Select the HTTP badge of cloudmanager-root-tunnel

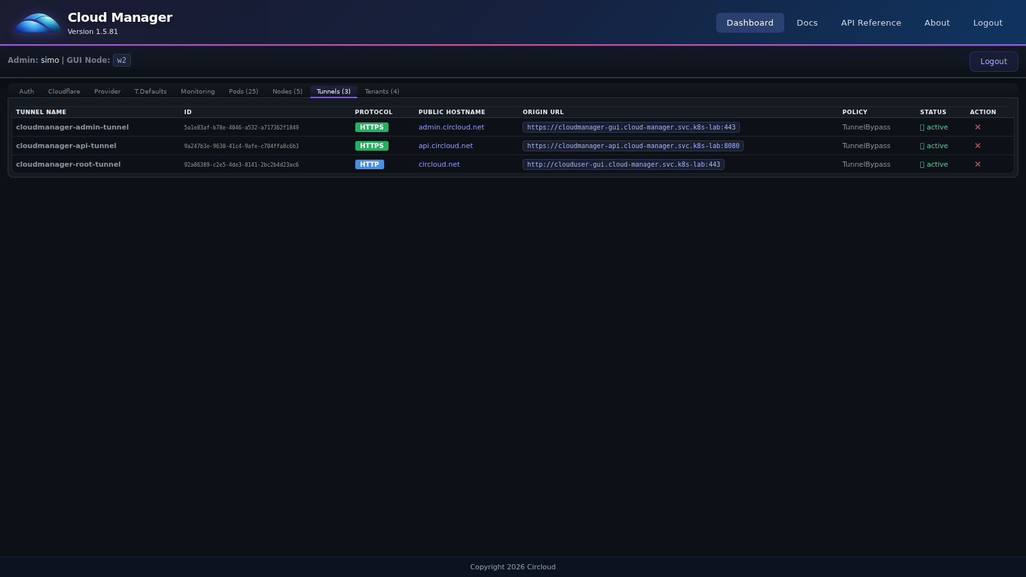coord(369,164)
